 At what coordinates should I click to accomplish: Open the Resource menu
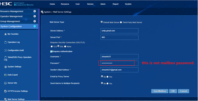click(x=65, y=4)
